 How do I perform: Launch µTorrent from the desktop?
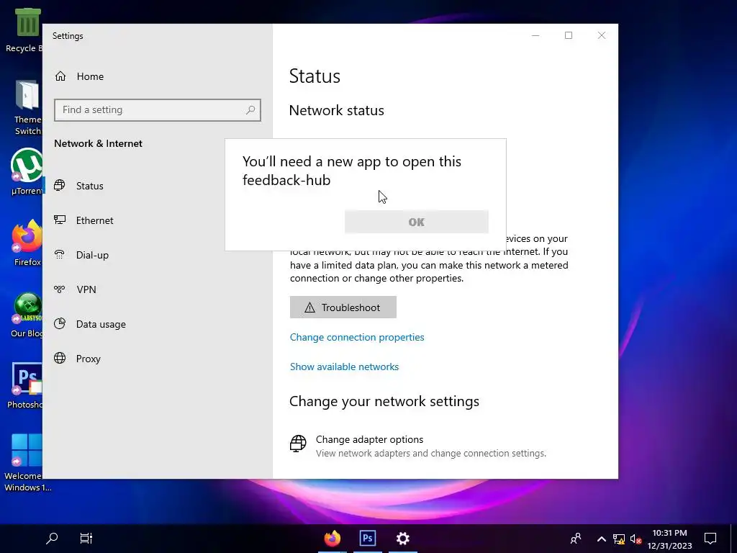coord(26,171)
